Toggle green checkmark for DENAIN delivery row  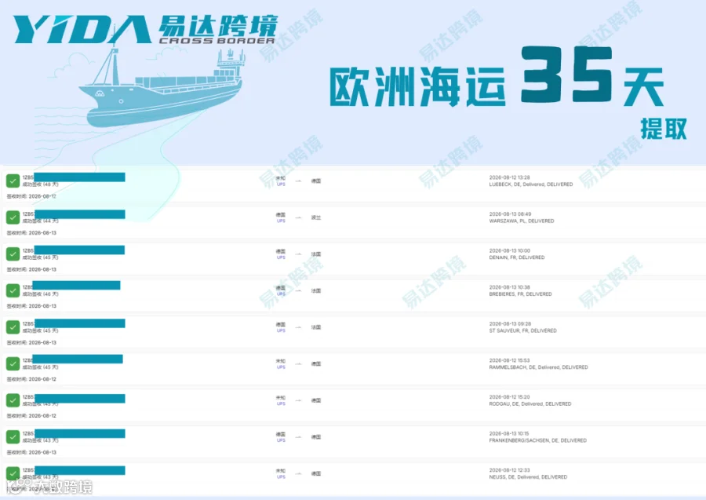pos(13,254)
